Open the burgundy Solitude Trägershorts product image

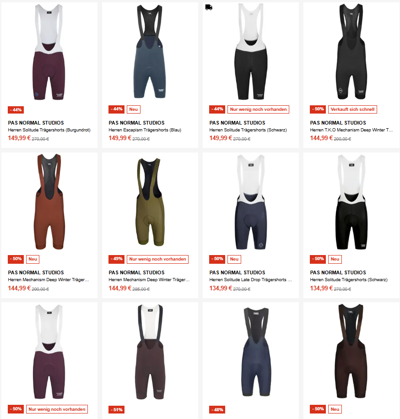point(49,52)
